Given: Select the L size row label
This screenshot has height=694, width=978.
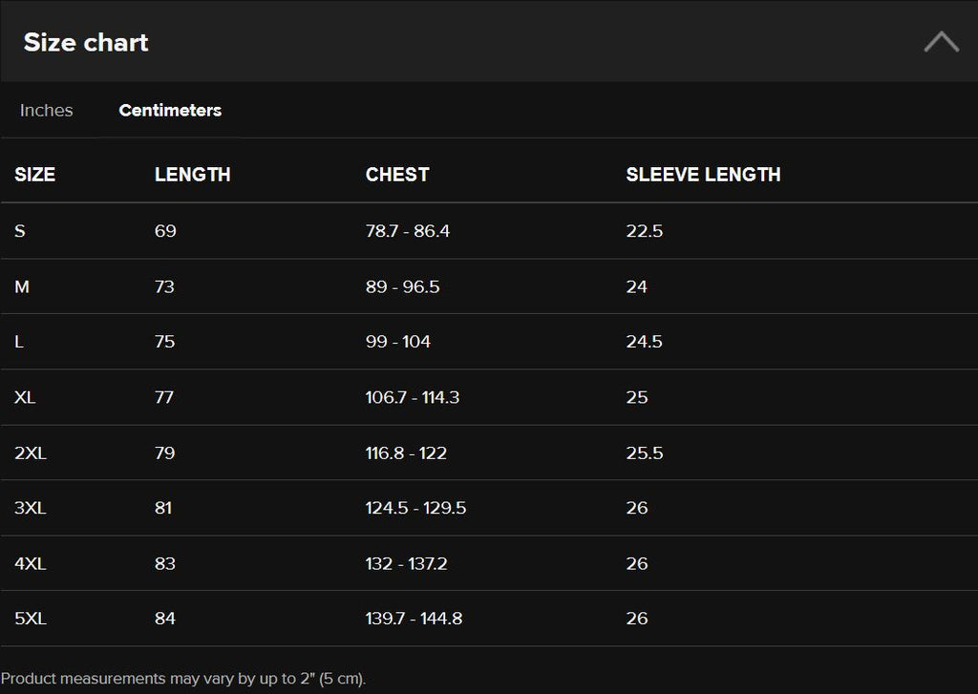Looking at the screenshot, I should (x=19, y=342).
